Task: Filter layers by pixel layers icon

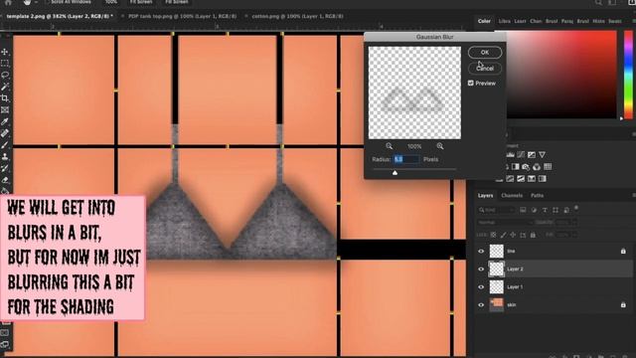Action: click(523, 210)
